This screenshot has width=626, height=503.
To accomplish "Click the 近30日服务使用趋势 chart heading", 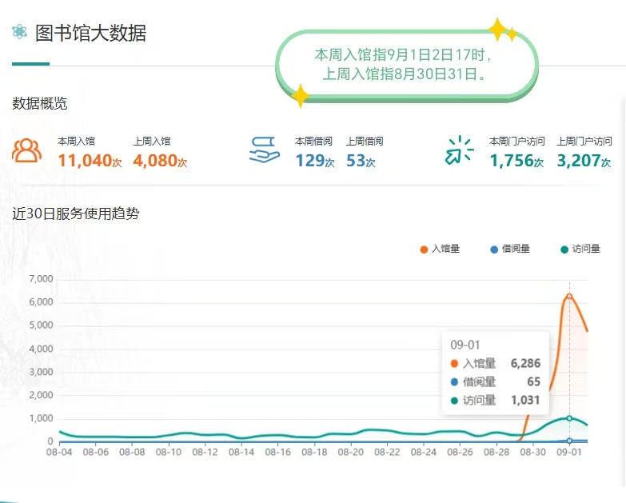I will click(x=76, y=214).
